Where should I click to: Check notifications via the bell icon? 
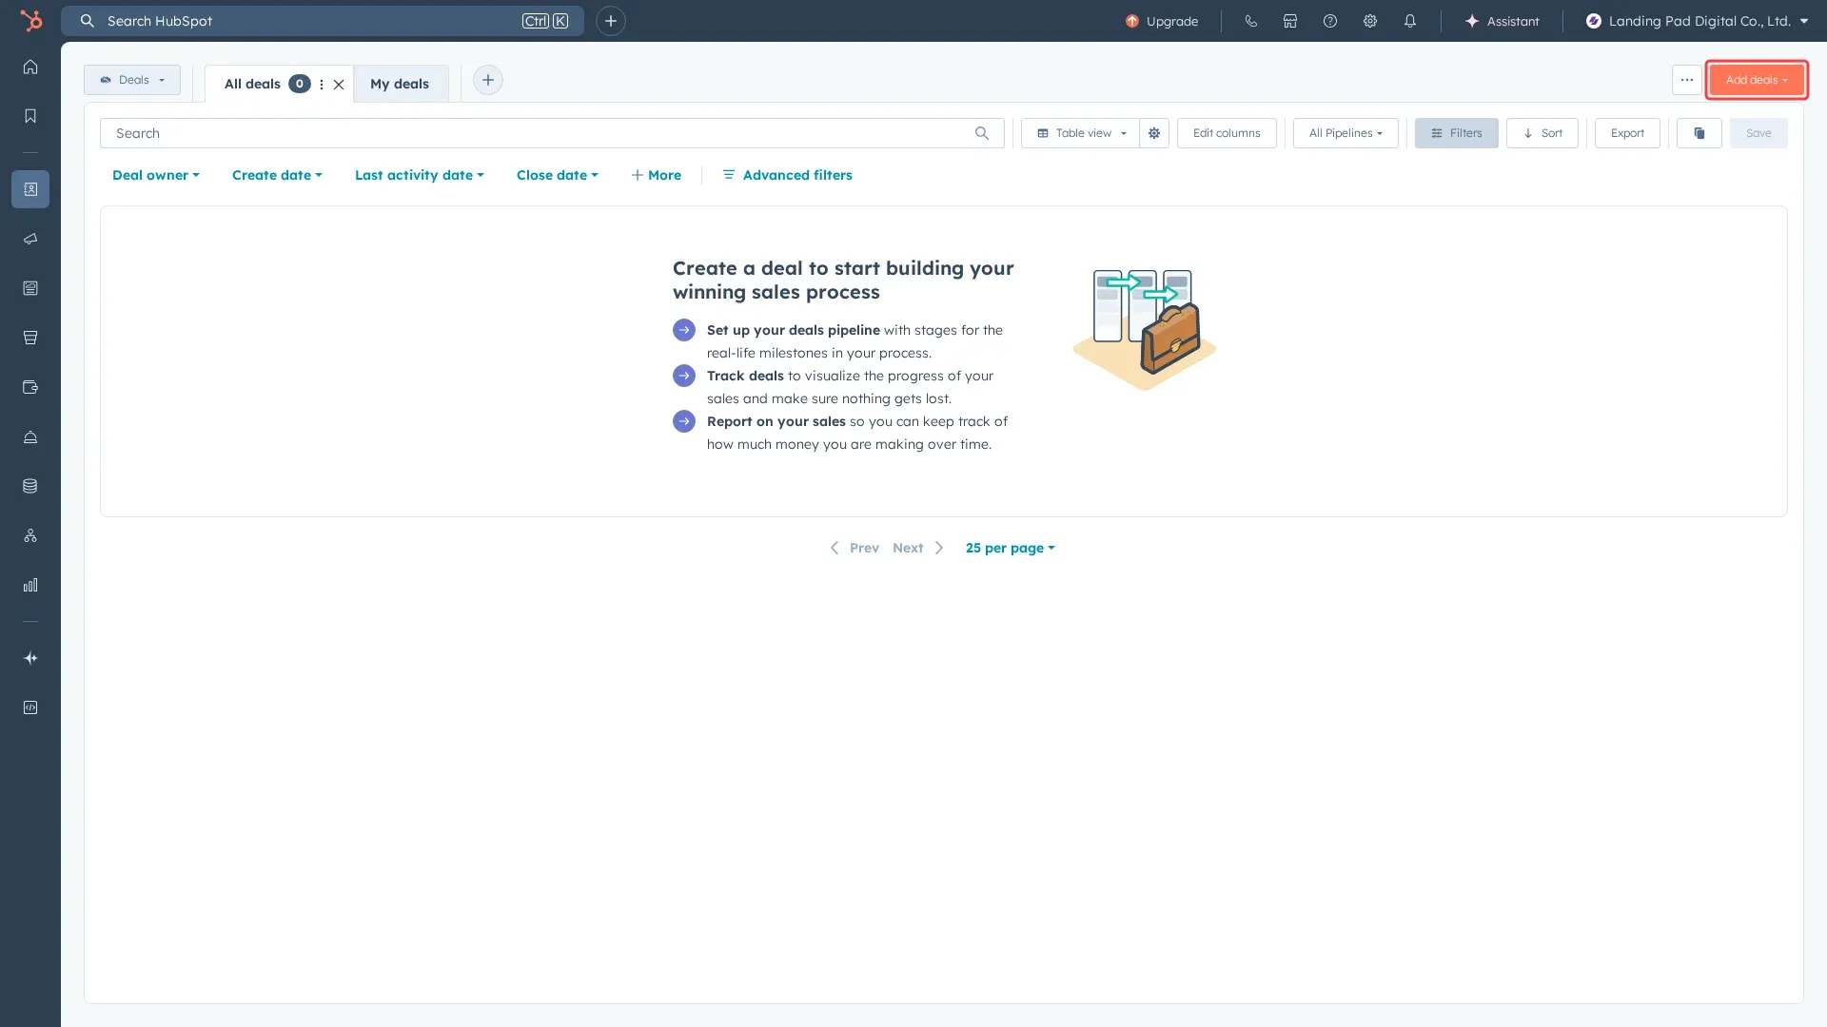tap(1411, 20)
